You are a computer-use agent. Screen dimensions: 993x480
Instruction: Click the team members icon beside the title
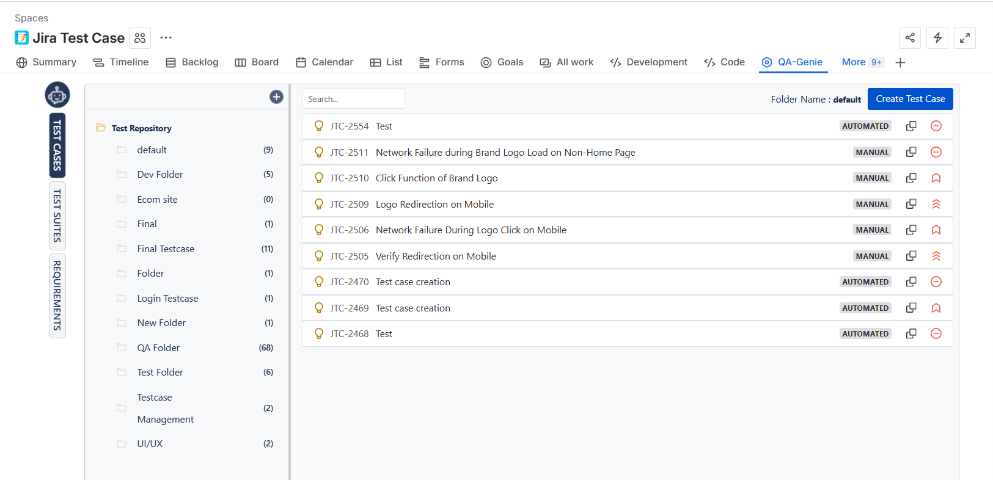(140, 38)
